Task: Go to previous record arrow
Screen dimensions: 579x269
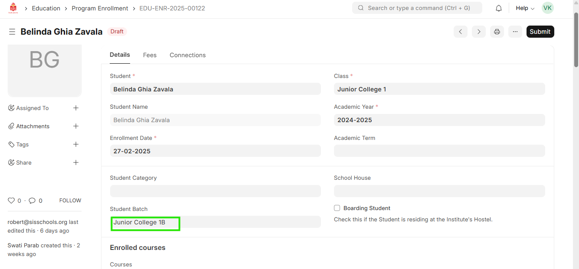Action: 461,32
